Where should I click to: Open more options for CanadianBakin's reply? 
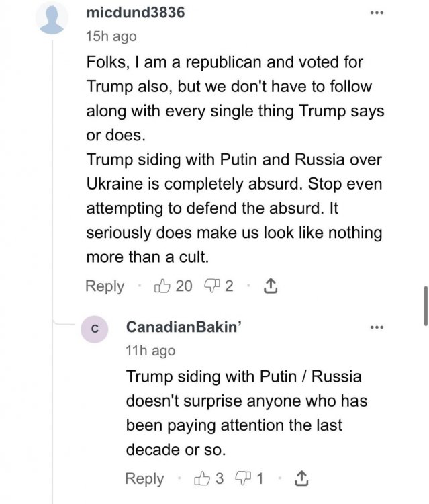coord(377,327)
